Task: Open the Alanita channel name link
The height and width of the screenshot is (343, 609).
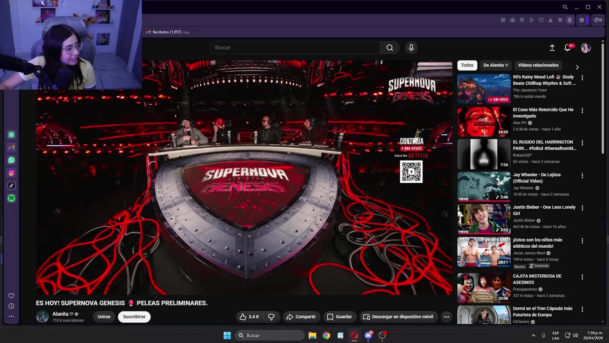Action: [60, 314]
